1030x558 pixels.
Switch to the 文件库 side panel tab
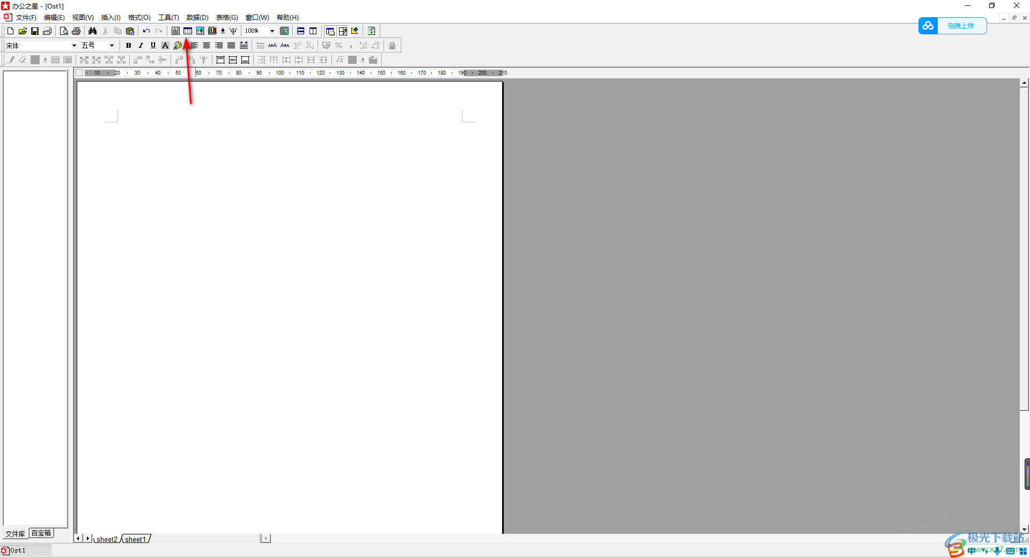(x=16, y=534)
